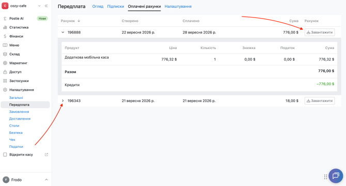Click the Доступ lock icon
The height and width of the screenshot is (186, 346).
5,72
